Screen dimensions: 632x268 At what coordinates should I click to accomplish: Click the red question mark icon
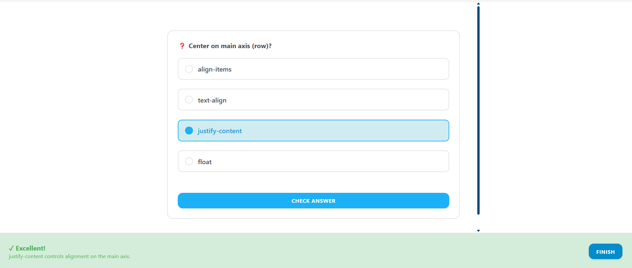[182, 46]
